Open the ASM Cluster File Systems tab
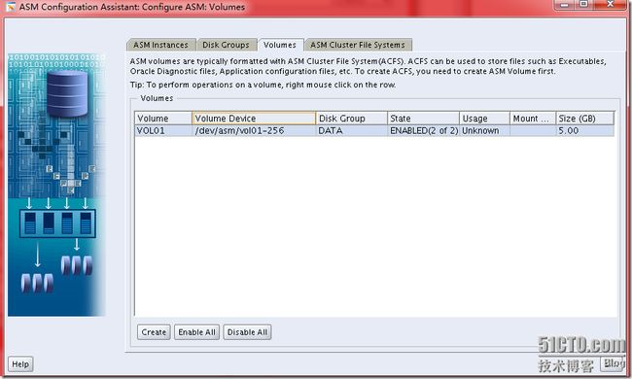Viewport: 632px width, 379px height. (358, 45)
